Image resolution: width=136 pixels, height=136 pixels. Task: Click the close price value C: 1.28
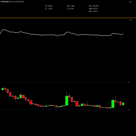click(49, 9)
